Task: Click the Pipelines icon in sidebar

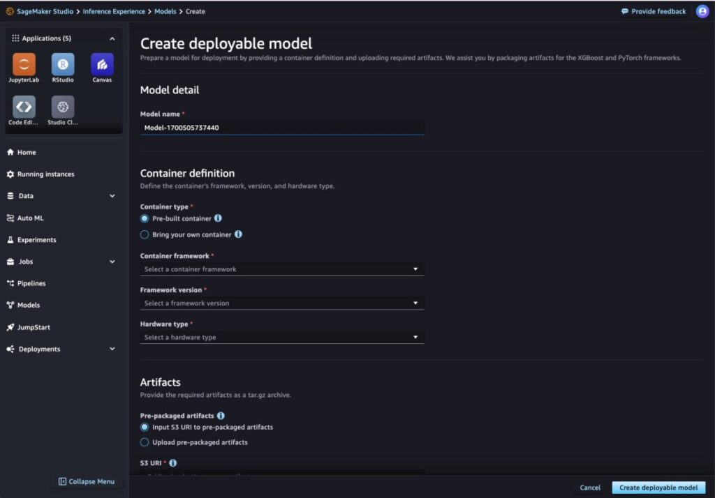Action: [10, 283]
